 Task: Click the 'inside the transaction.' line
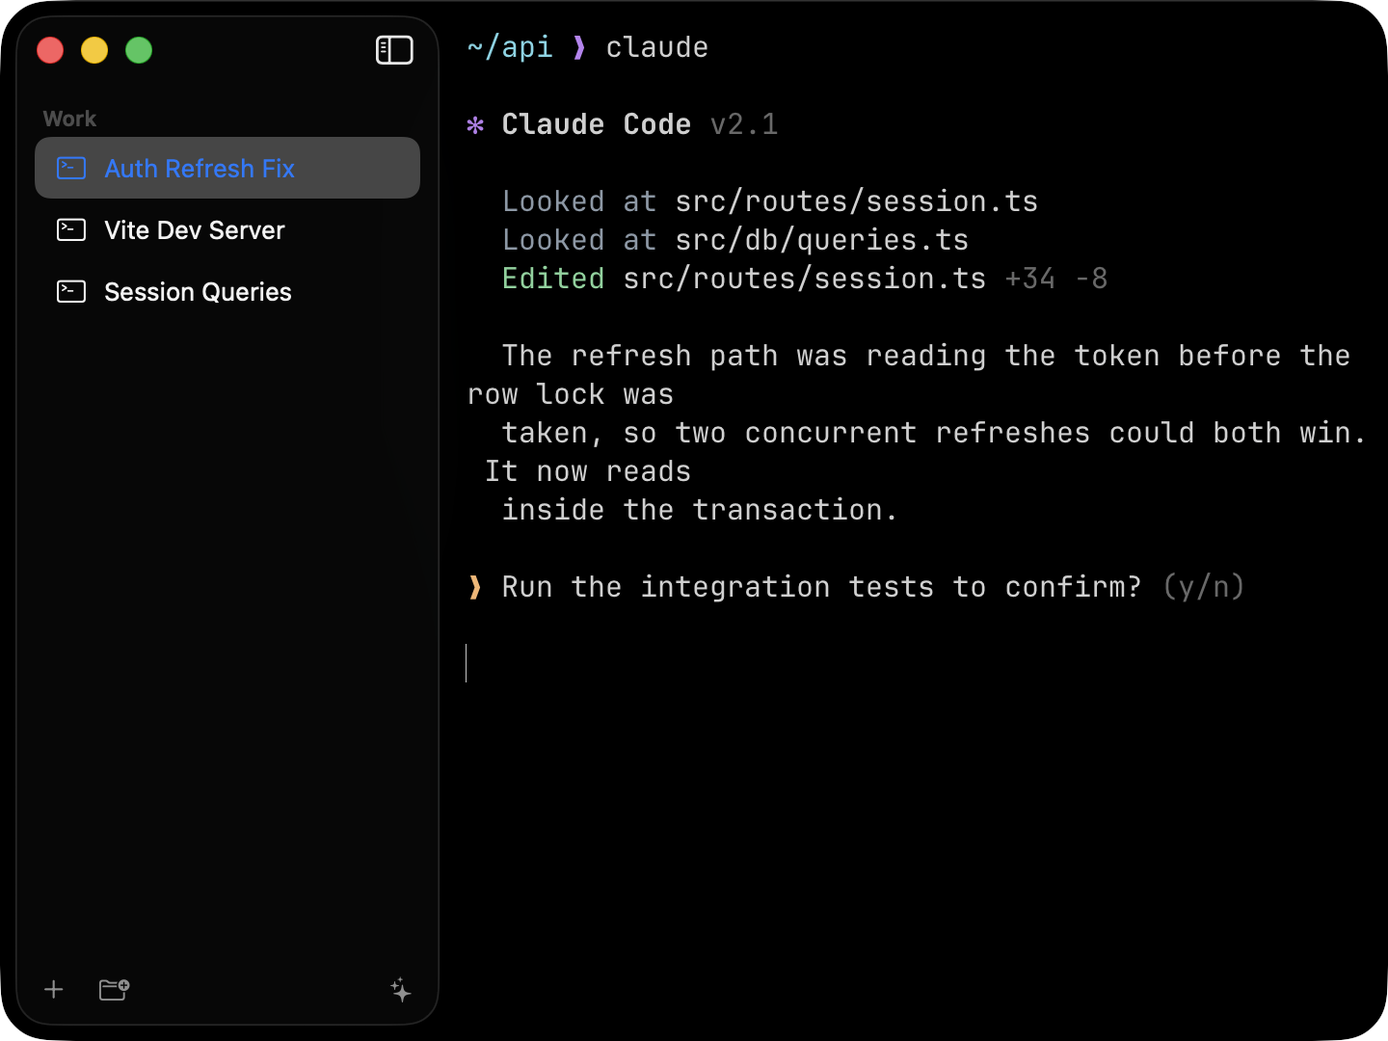(701, 510)
